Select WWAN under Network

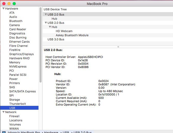14,129
